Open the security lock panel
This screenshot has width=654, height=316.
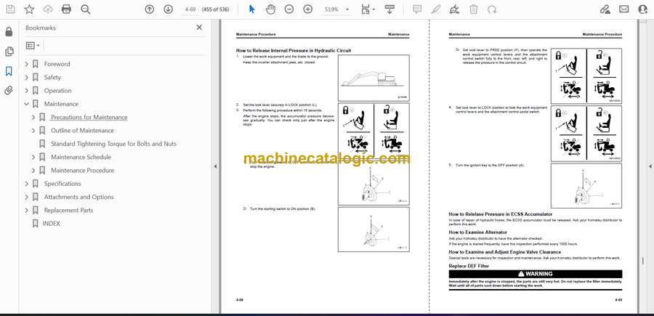[x=9, y=32]
